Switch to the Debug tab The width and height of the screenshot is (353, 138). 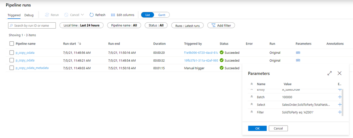click(x=29, y=15)
